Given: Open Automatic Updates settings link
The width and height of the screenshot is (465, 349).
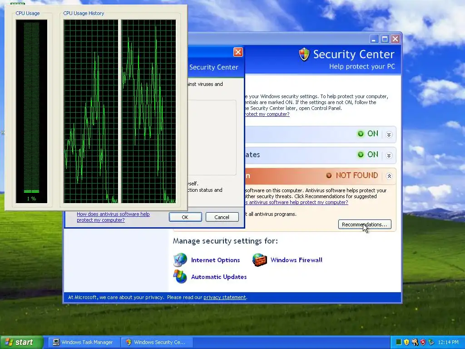Looking at the screenshot, I should pyautogui.click(x=219, y=277).
